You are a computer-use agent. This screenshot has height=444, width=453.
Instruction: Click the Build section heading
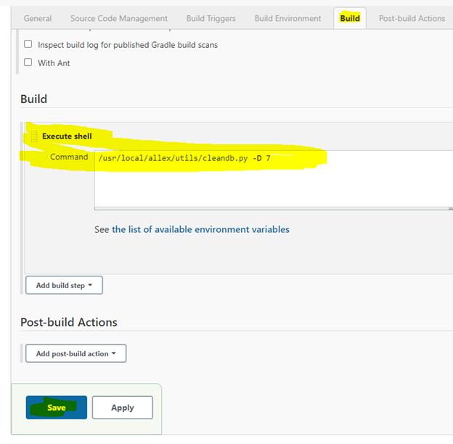pyautogui.click(x=33, y=99)
